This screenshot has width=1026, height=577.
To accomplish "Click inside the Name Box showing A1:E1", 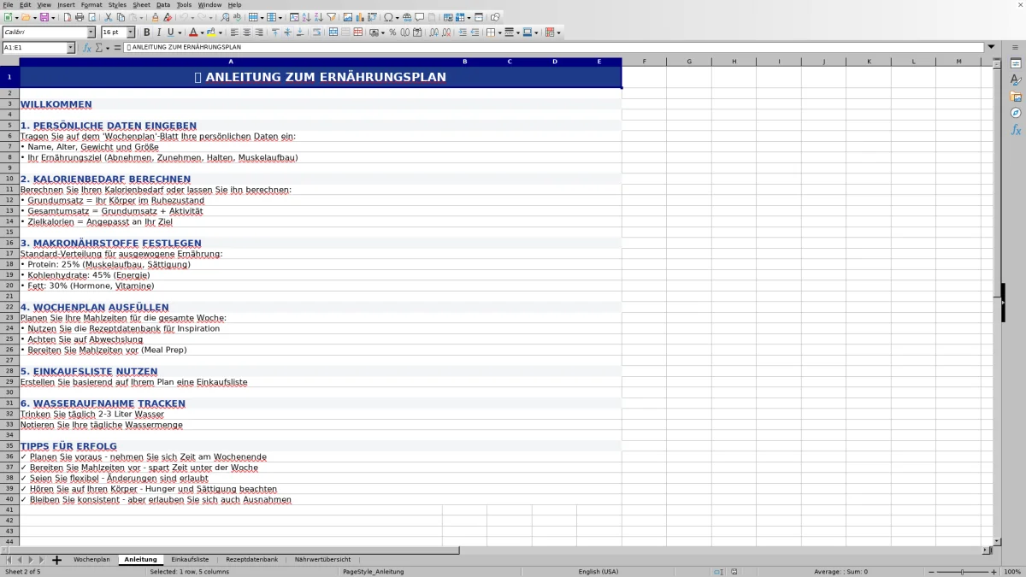I will pos(34,48).
